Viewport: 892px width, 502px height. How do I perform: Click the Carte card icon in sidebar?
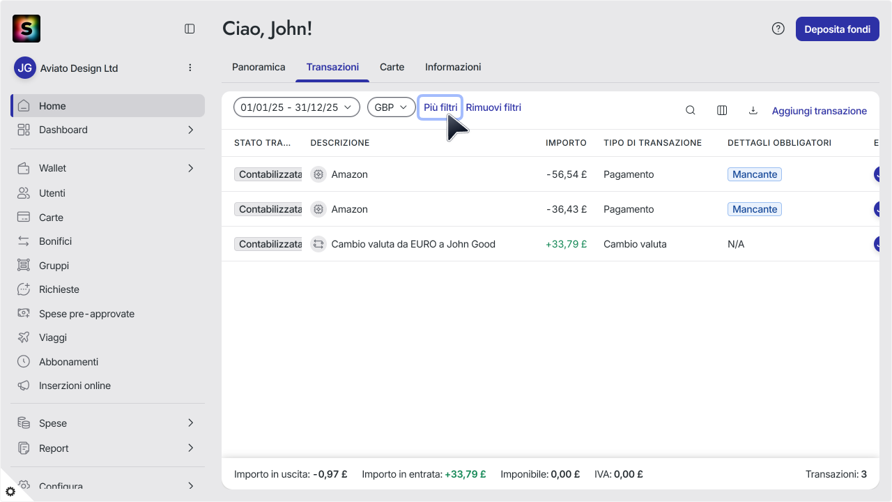(x=24, y=218)
